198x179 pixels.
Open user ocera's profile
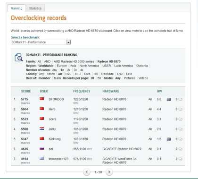(x=52, y=119)
